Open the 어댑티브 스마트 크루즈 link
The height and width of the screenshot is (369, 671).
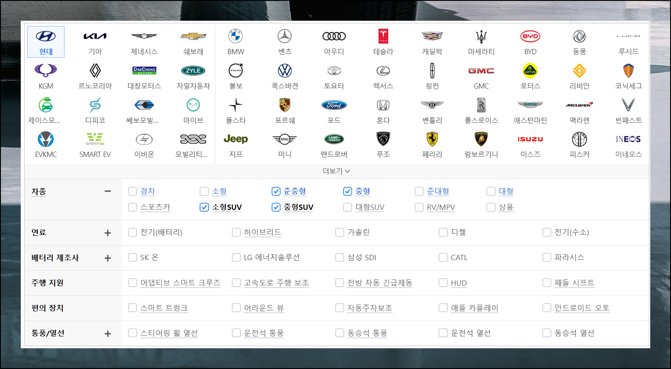pyautogui.click(x=180, y=283)
